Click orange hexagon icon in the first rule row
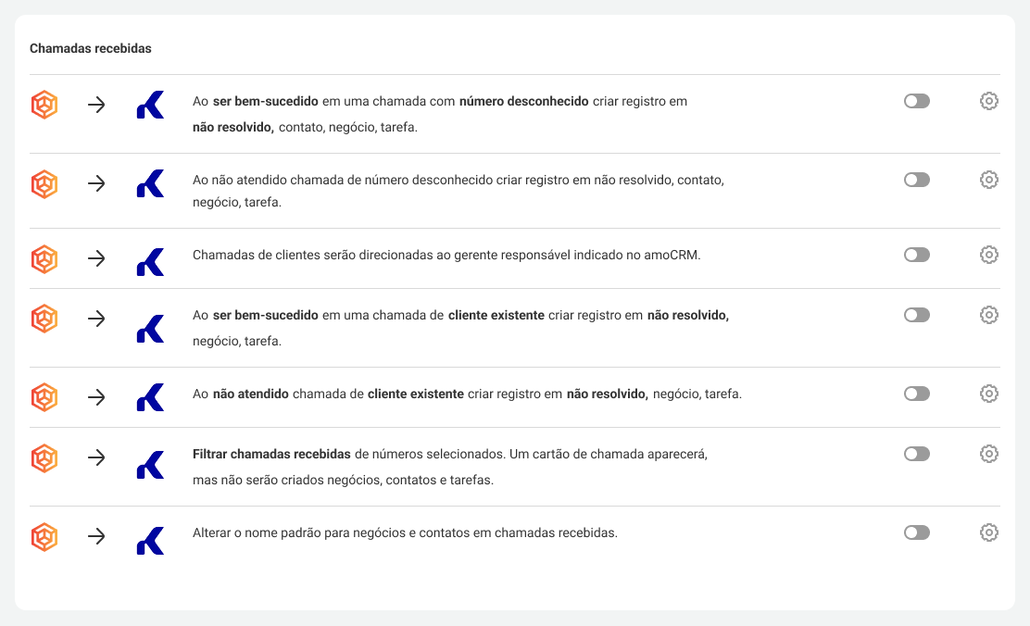Screen dimensions: 1030x626 44,105
